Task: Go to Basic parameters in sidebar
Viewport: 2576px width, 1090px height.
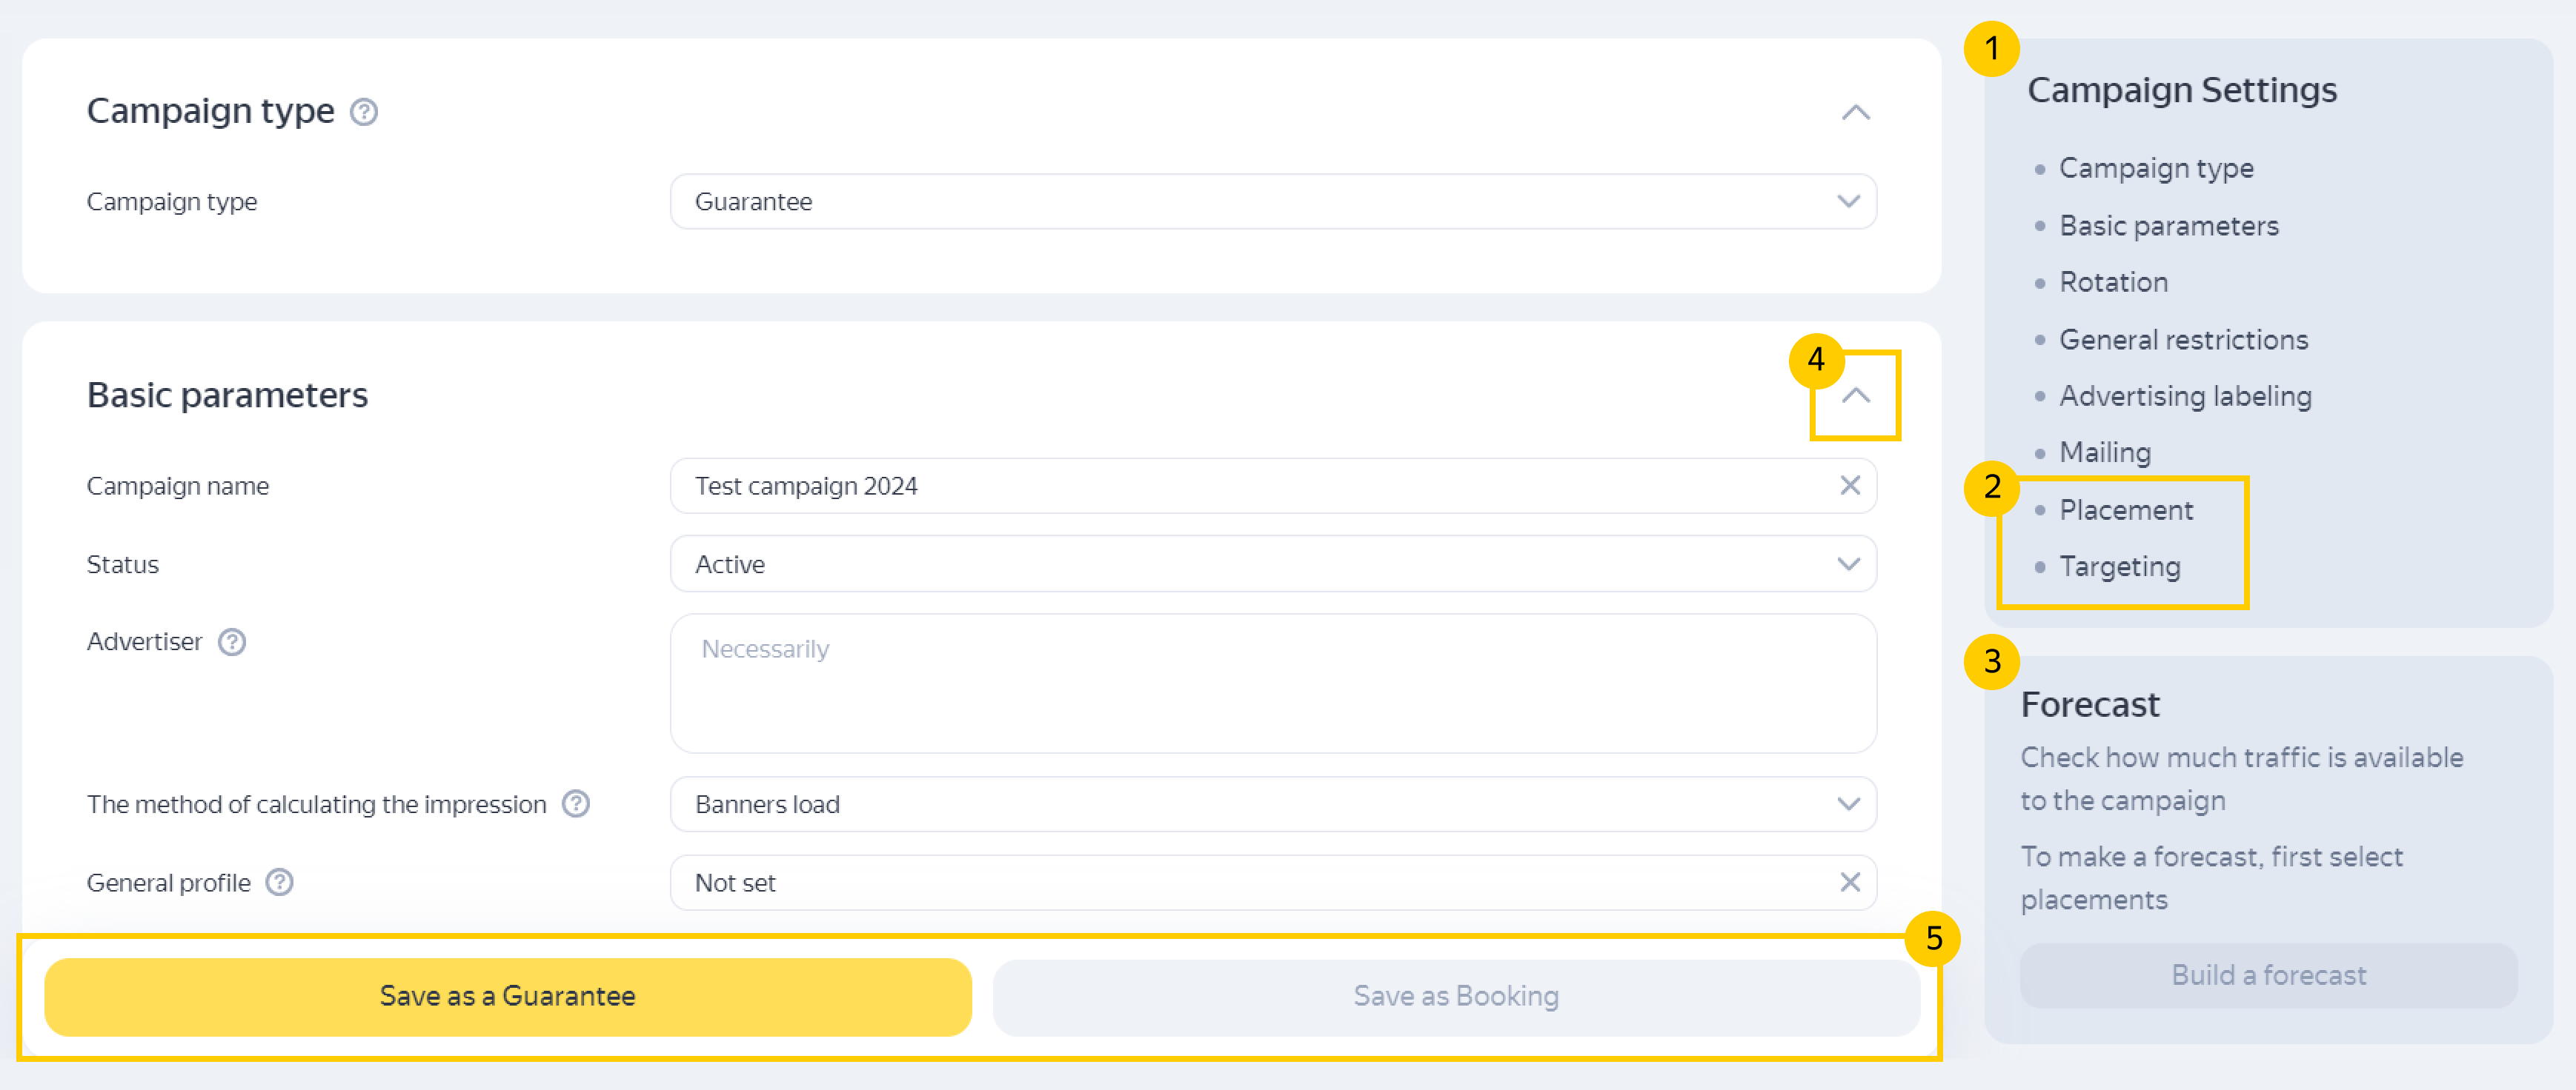Action: (2168, 226)
